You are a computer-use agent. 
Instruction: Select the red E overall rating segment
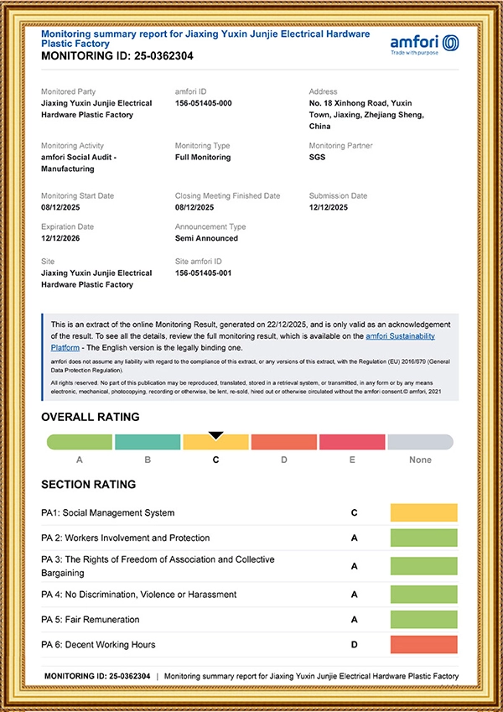pos(352,442)
